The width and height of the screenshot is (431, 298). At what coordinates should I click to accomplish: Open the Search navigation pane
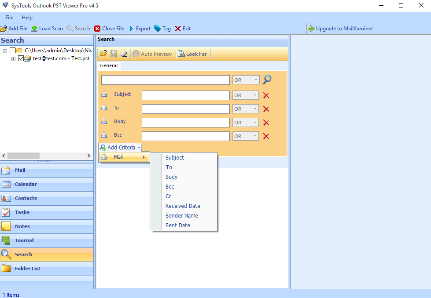(47, 254)
